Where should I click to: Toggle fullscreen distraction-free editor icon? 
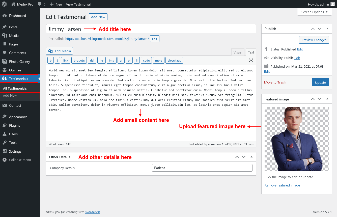251,60
